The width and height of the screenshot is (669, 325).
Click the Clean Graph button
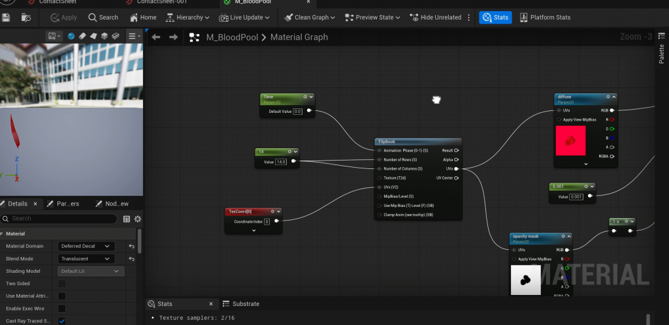point(310,18)
